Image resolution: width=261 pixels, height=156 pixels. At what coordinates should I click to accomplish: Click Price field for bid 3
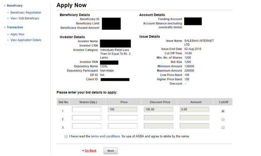tap(123, 126)
